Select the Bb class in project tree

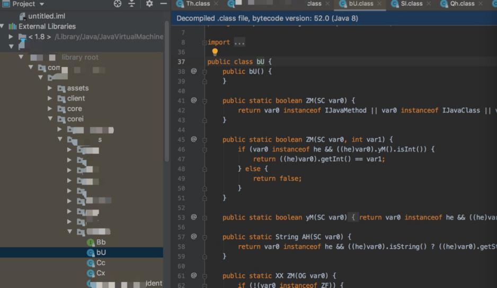(x=101, y=242)
